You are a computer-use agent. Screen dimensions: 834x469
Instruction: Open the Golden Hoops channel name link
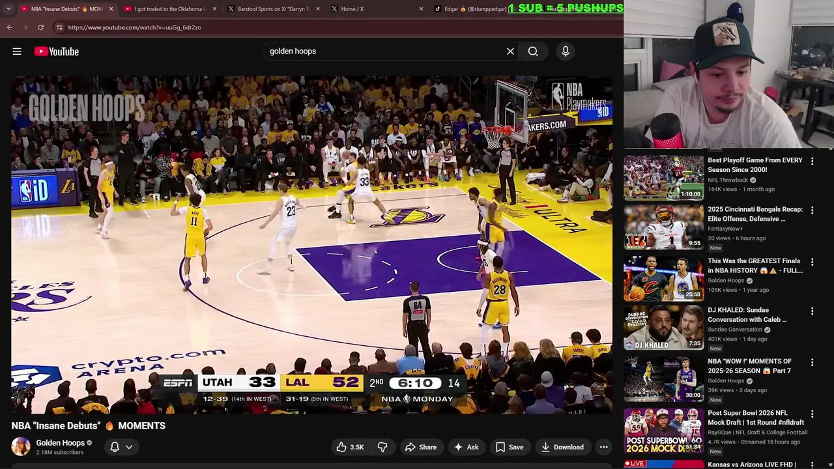(x=61, y=443)
